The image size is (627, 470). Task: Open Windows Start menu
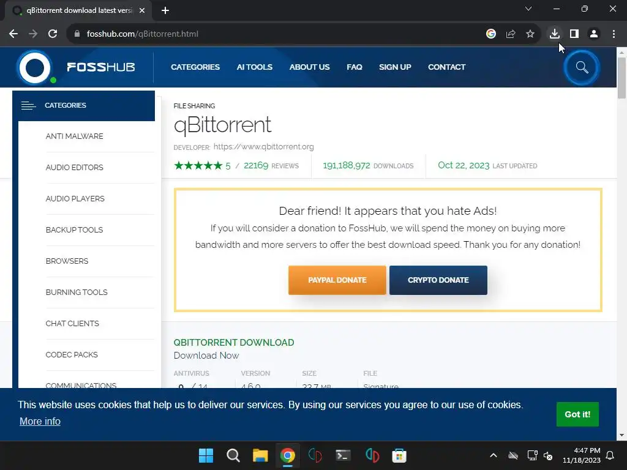pos(206,455)
